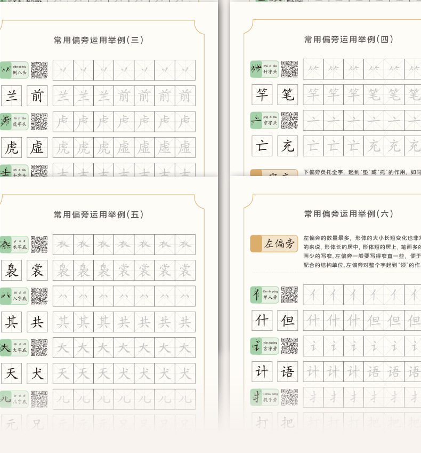Click the black model character 什
421x453 pixels.
(x=262, y=320)
